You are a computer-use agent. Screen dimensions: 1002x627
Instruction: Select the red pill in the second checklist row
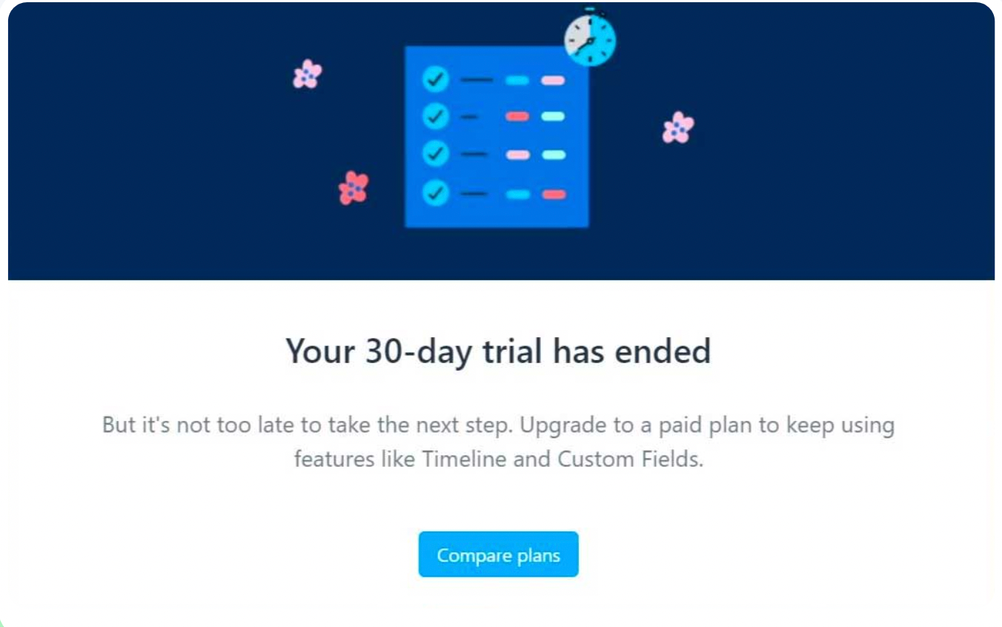(x=517, y=116)
